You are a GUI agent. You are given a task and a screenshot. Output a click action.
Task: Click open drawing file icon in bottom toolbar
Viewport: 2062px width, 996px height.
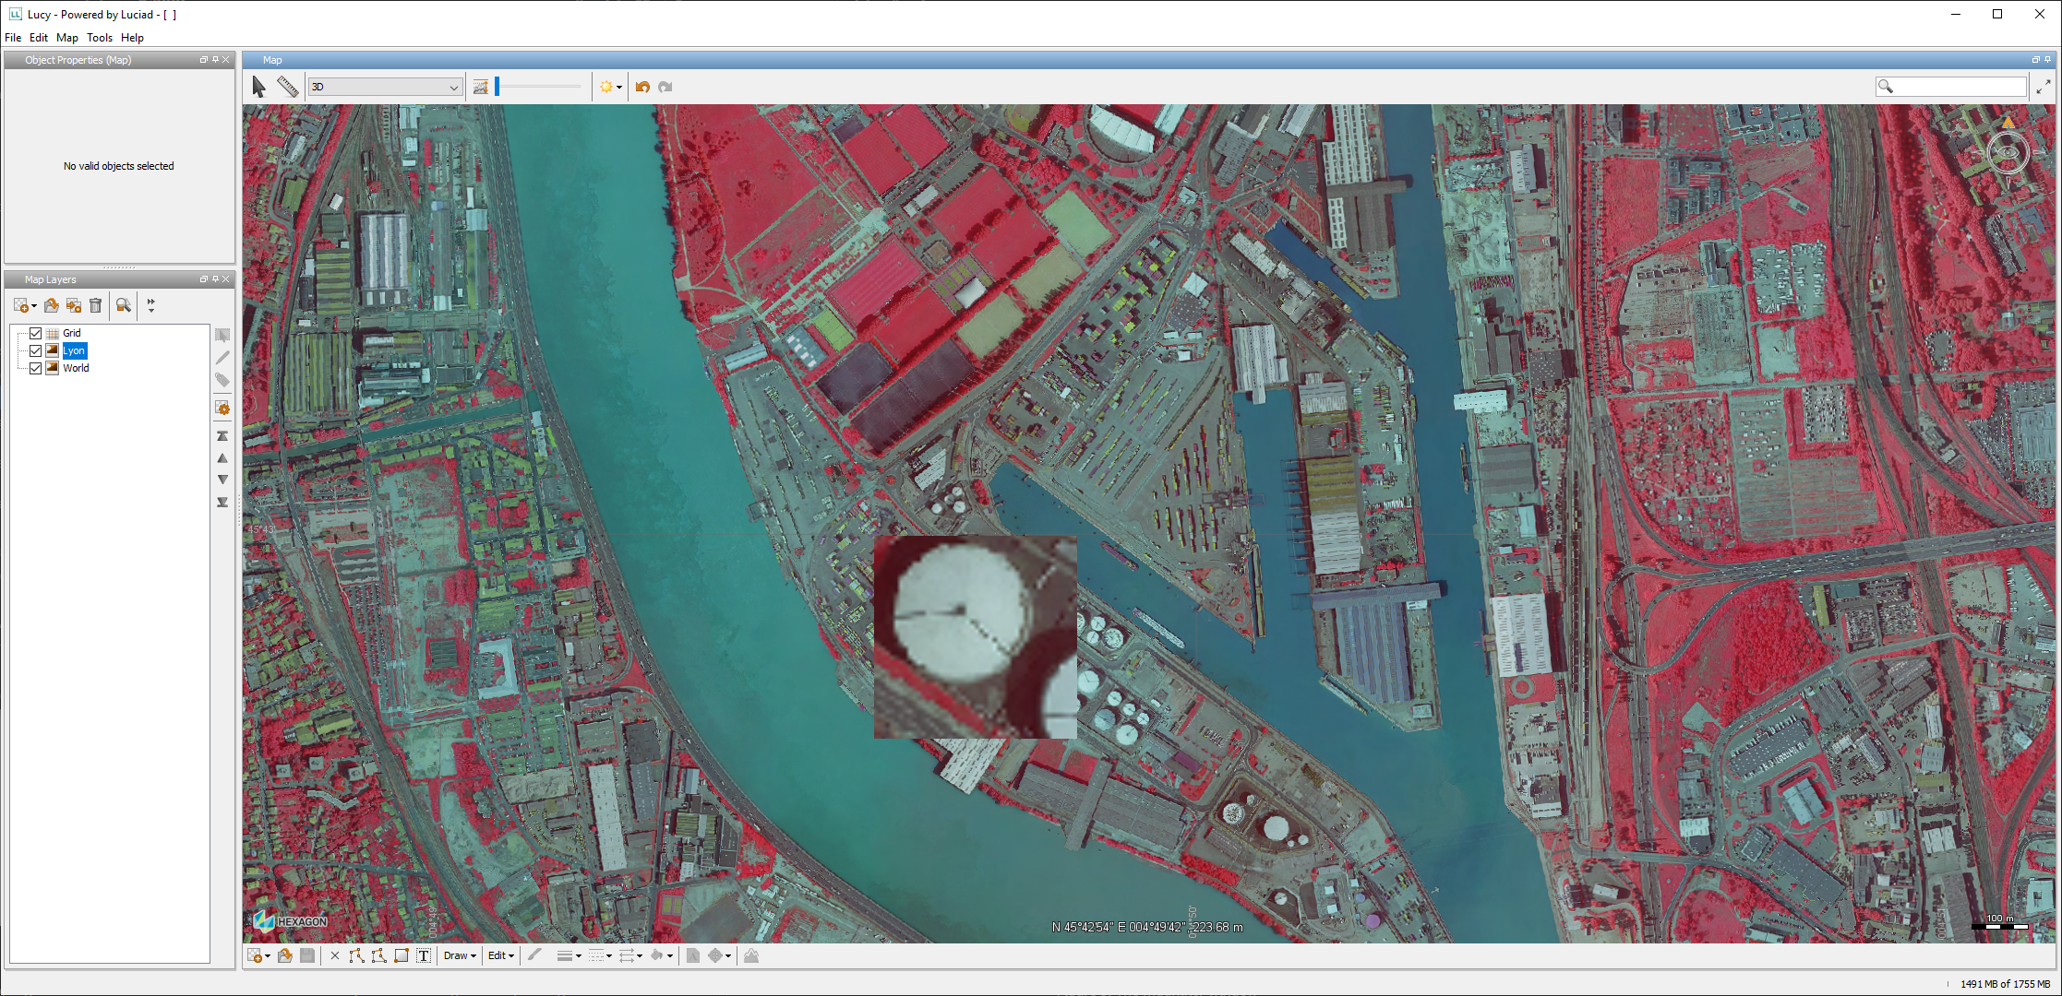[285, 955]
